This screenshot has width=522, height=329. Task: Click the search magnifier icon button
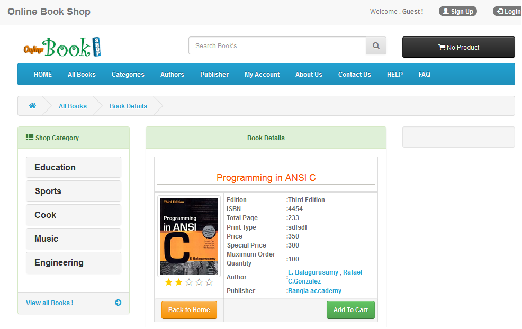tap(376, 46)
